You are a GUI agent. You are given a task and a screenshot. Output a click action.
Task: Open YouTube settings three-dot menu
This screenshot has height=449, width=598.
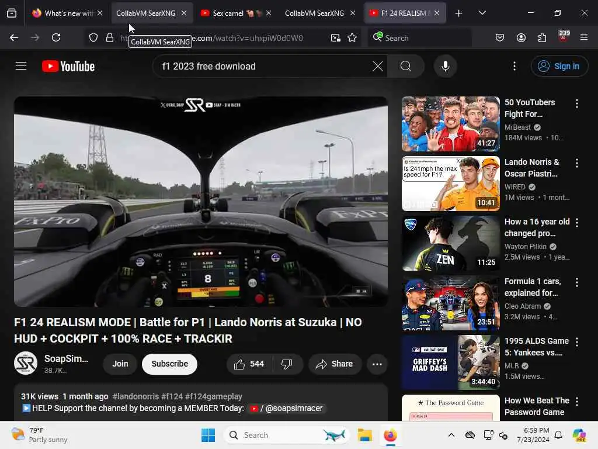pyautogui.click(x=514, y=66)
